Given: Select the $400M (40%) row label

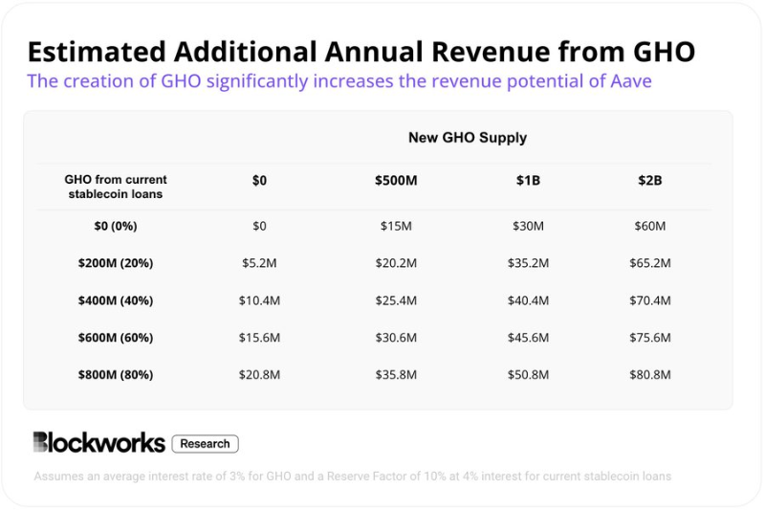Looking at the screenshot, I should click(116, 300).
